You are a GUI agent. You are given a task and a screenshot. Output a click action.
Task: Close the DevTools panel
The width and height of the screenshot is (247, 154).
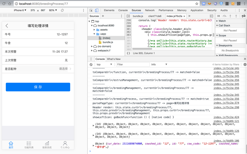pyautogui.click(x=245, y=10)
